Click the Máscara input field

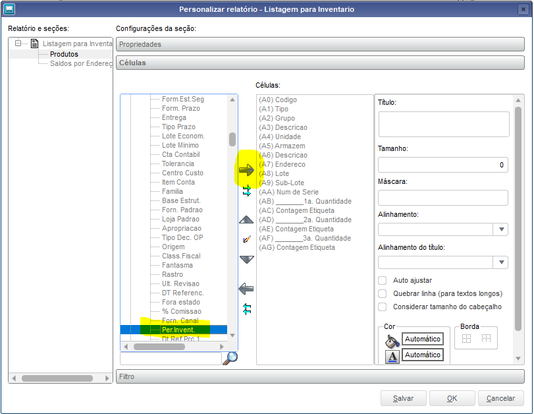442,198
